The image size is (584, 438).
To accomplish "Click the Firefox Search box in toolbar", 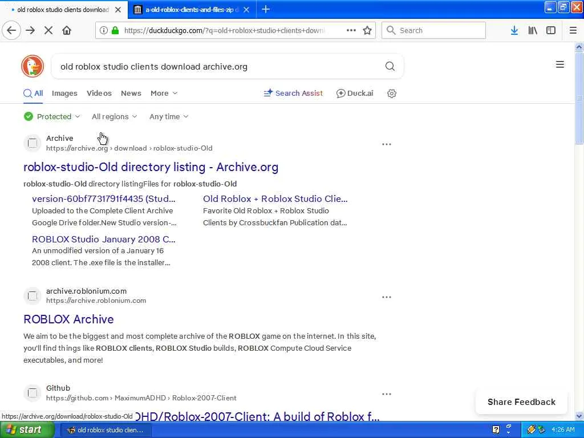I will click(x=433, y=30).
